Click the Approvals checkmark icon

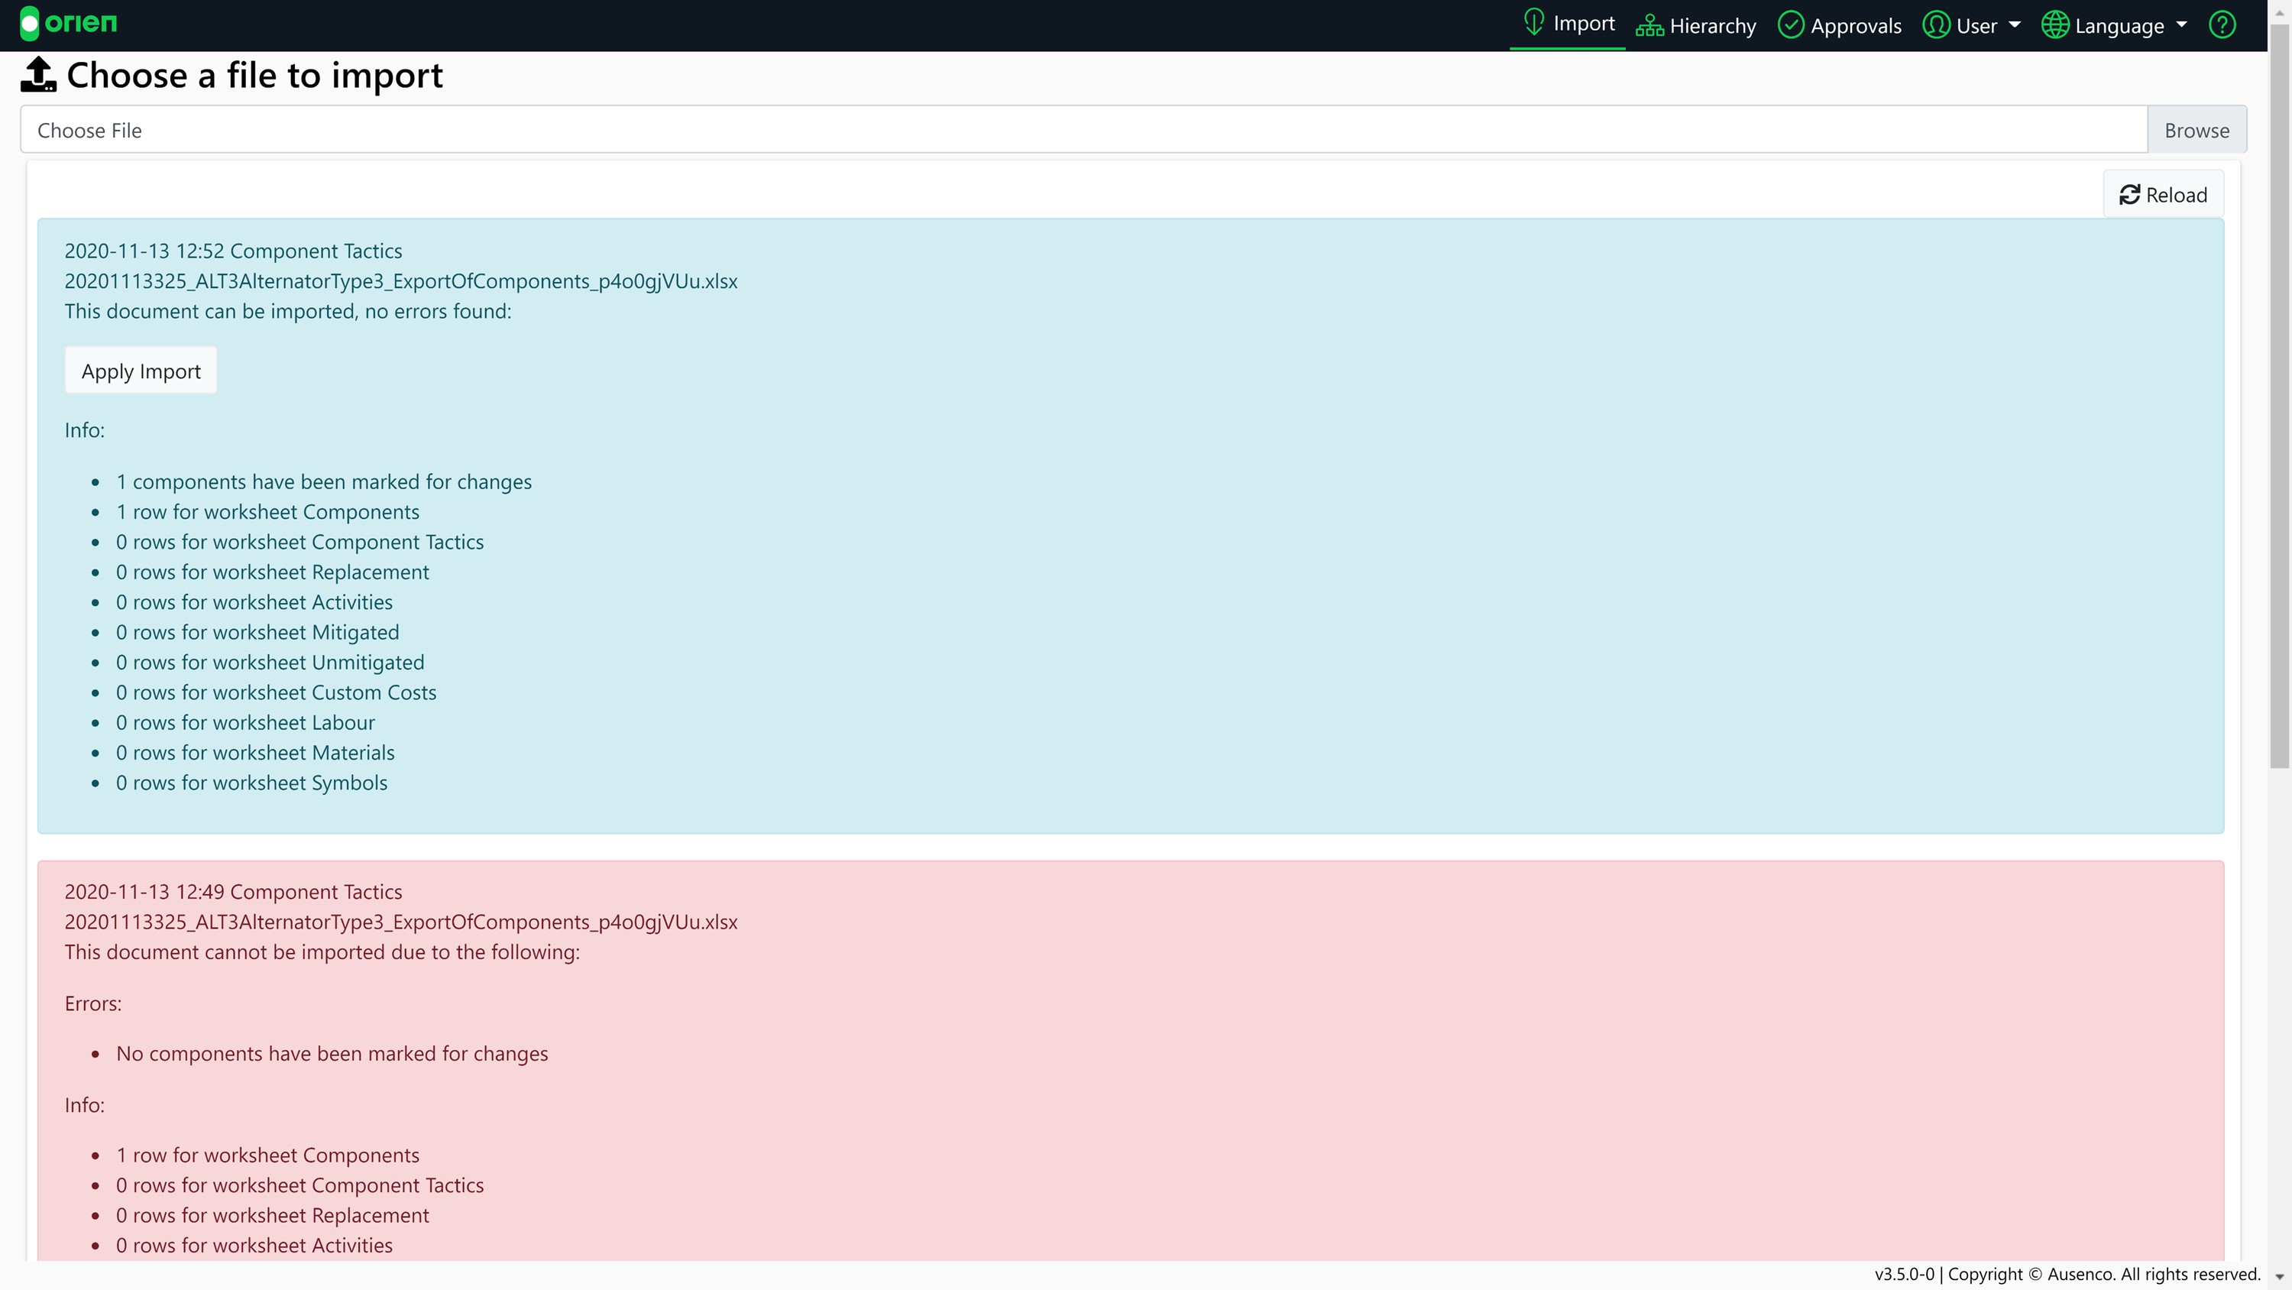coord(1790,25)
